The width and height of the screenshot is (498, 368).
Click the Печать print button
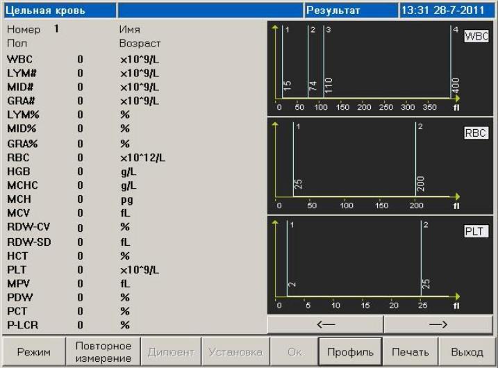410,352
